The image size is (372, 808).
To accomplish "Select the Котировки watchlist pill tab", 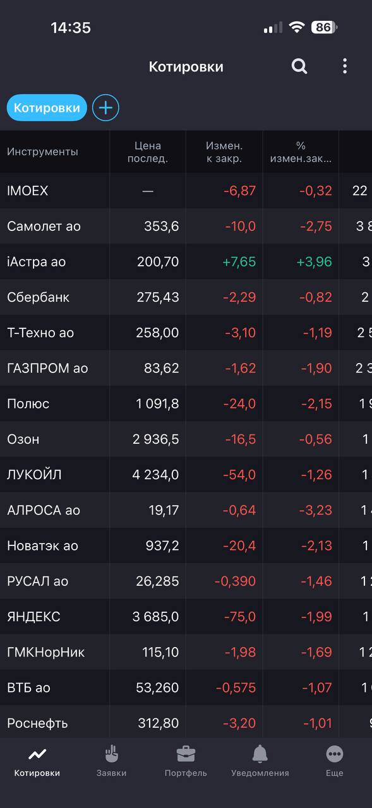I will (x=47, y=108).
